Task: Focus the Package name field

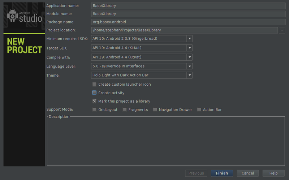Action: click(x=188, y=22)
